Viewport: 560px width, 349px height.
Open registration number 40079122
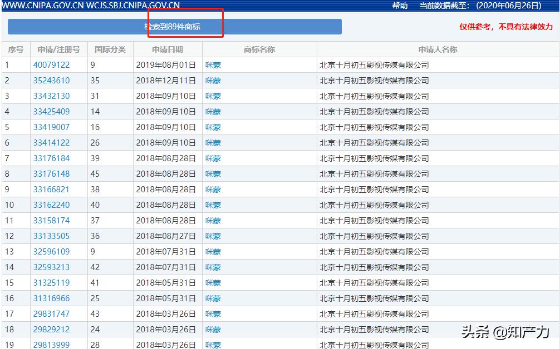click(51, 65)
